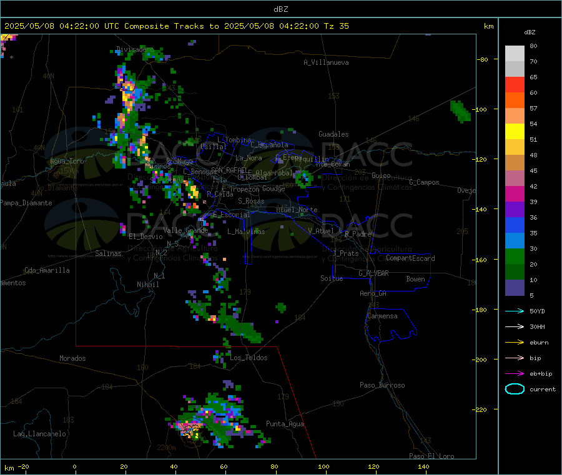The image size is (562, 475).
Task: Click the 140 km bottom axis label
Action: (423, 466)
